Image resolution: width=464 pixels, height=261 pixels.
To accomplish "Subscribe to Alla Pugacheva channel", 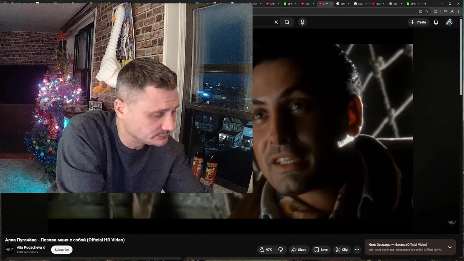I will 62,249.
